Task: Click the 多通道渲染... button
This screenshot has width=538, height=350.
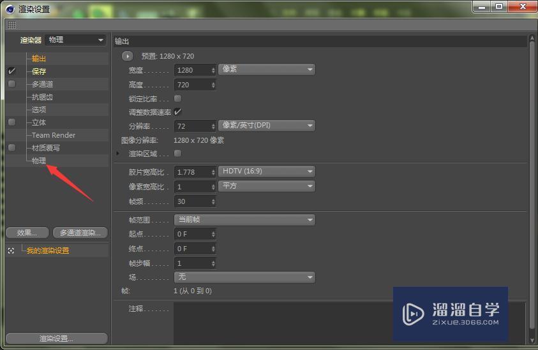Action: click(80, 233)
